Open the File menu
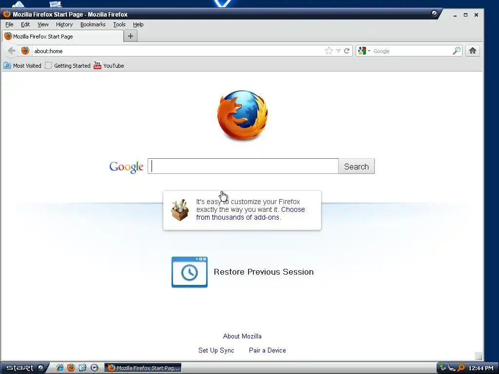The width and height of the screenshot is (499, 374). [9, 24]
